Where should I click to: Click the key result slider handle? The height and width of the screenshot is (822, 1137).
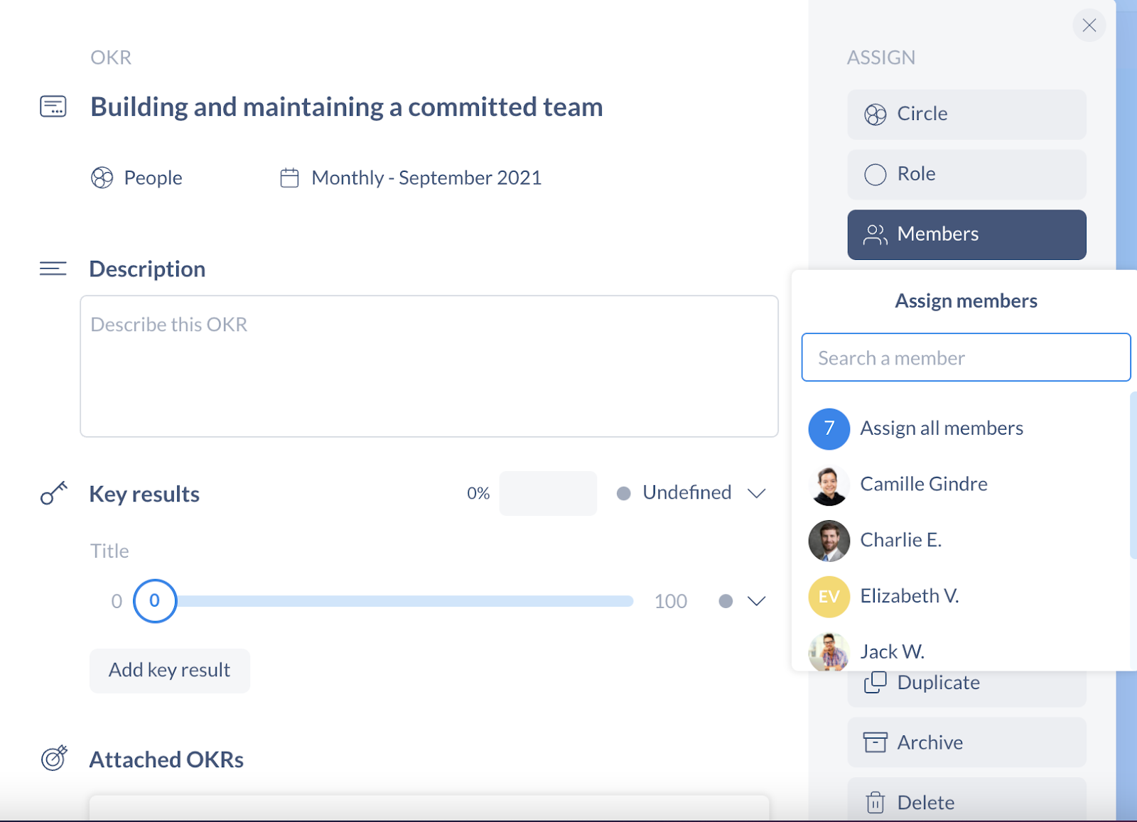pyautogui.click(x=155, y=601)
